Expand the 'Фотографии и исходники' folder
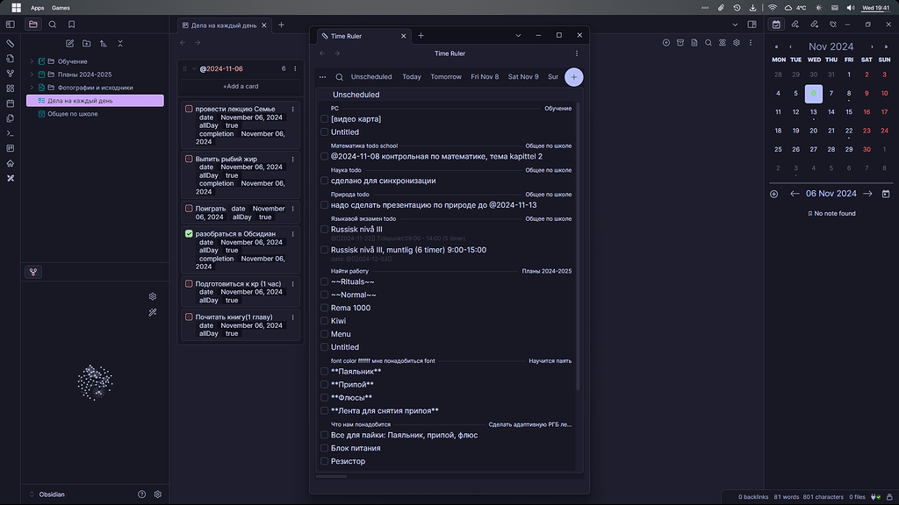The height and width of the screenshot is (505, 899). click(x=31, y=89)
